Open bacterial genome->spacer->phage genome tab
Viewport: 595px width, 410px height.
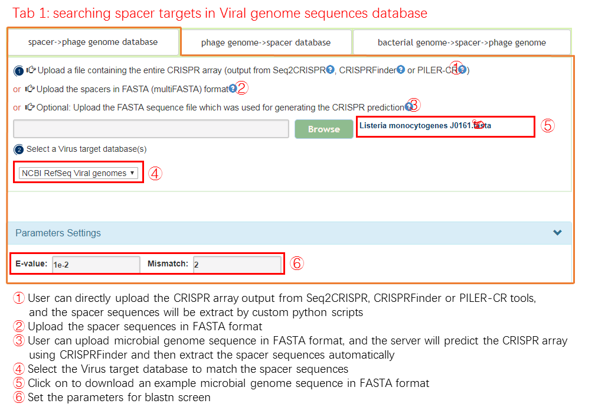point(462,43)
